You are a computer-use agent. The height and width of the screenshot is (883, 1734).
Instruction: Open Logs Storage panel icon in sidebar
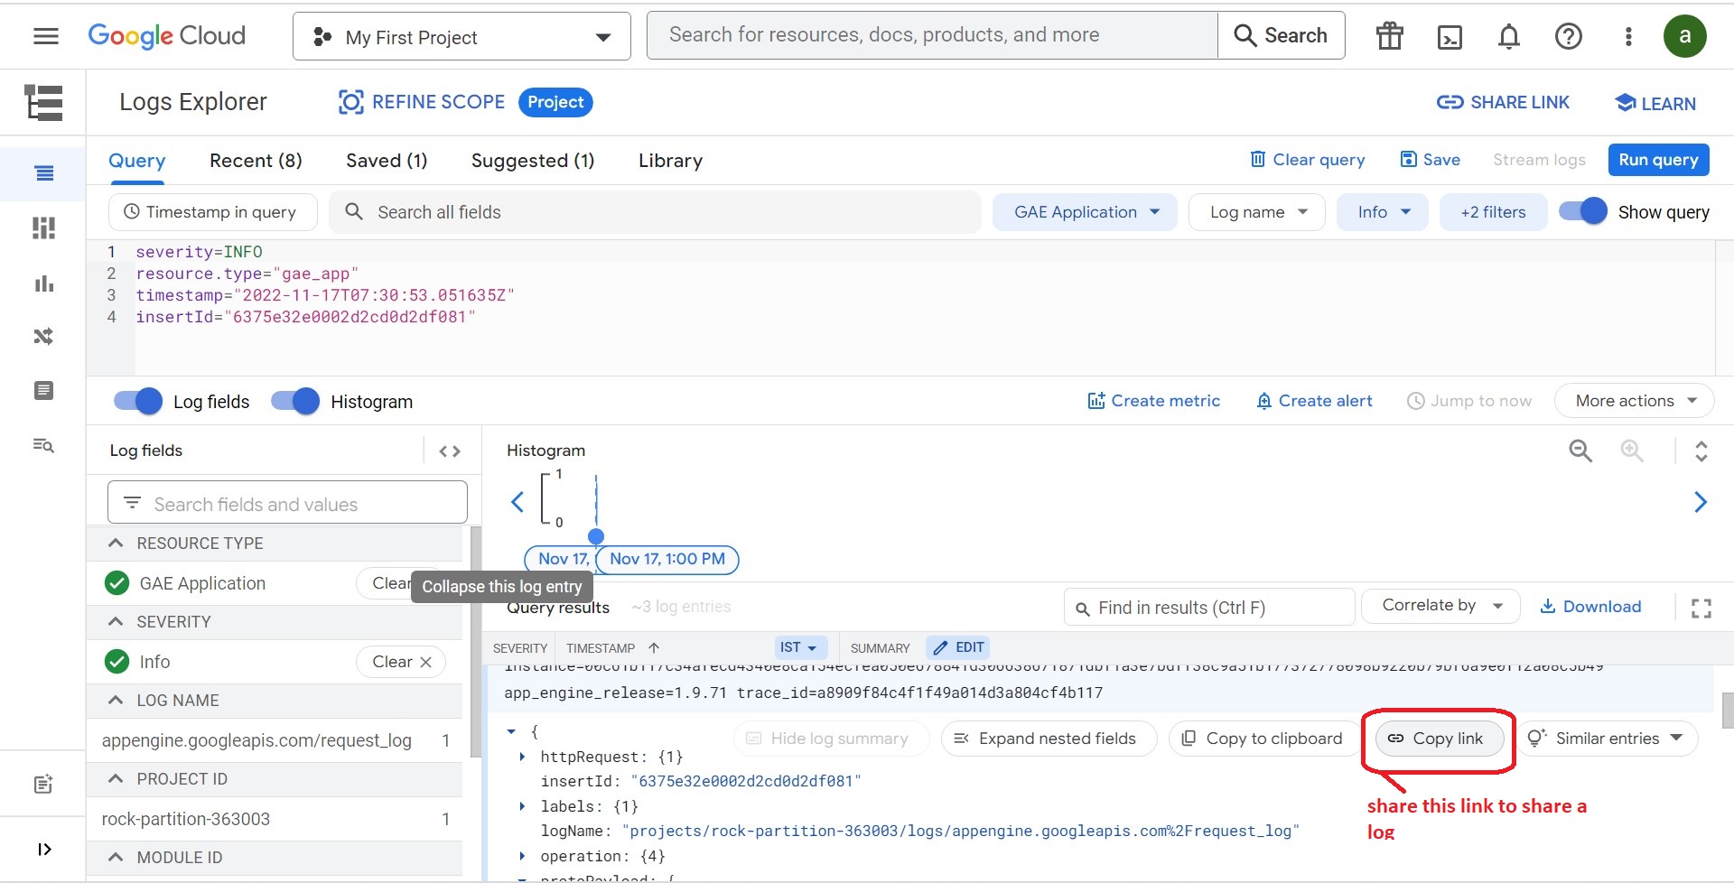(43, 390)
